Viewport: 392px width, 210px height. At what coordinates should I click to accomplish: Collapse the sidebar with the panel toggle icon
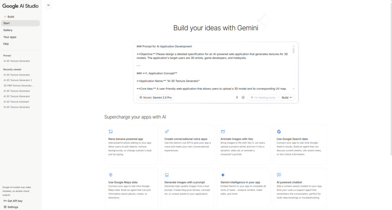(48, 5)
